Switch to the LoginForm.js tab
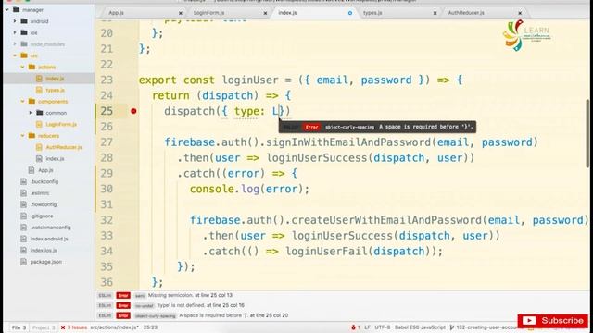 click(x=208, y=13)
